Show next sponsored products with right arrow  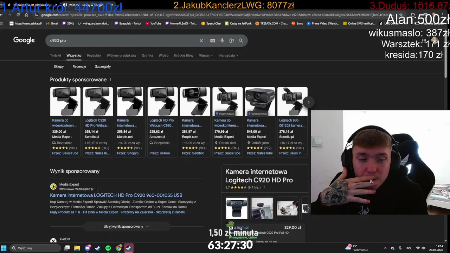pyautogui.click(x=308, y=102)
